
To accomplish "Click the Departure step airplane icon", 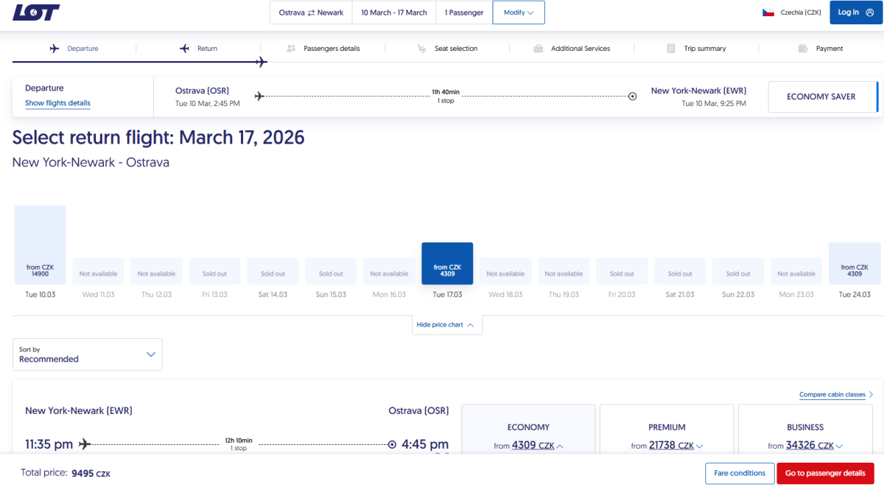I will pyautogui.click(x=54, y=49).
